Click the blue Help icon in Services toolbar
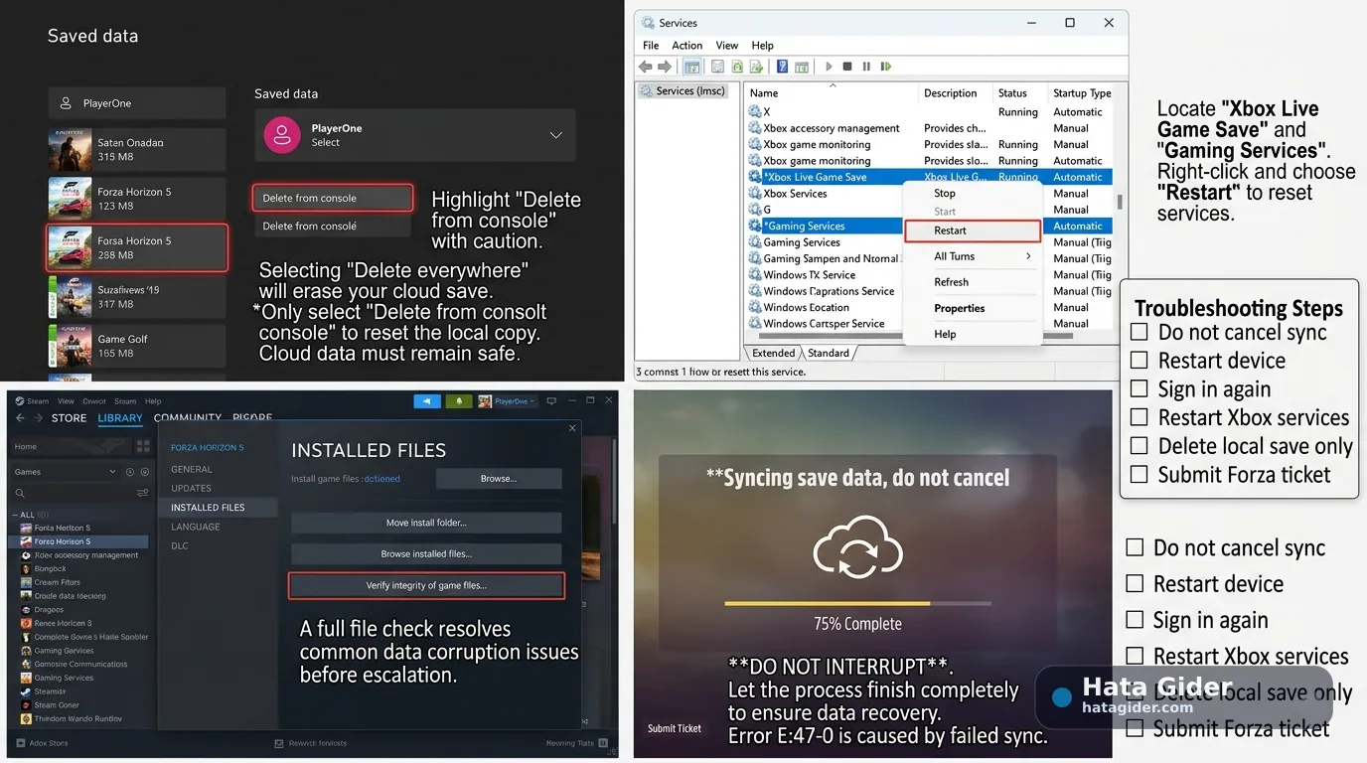This screenshot has height=763, width=1367. pyautogui.click(x=782, y=67)
